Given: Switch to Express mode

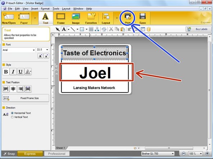Looking at the screenshot, I should coord(30,154).
